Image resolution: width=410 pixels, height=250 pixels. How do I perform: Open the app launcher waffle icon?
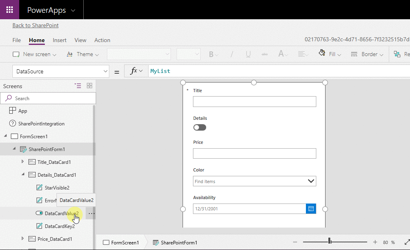coord(10,10)
